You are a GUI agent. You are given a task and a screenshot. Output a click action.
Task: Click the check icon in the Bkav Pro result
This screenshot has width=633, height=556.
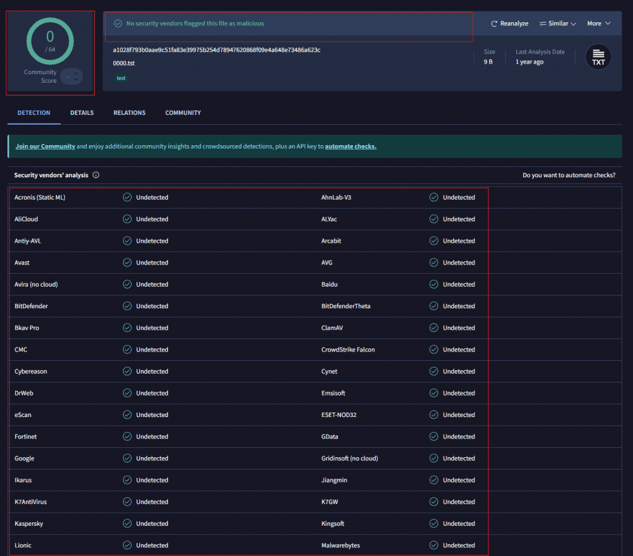(127, 328)
